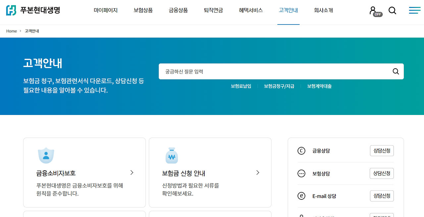Click the 푸본현대생명 logo
This screenshot has width=424, height=217.
pos(33,10)
